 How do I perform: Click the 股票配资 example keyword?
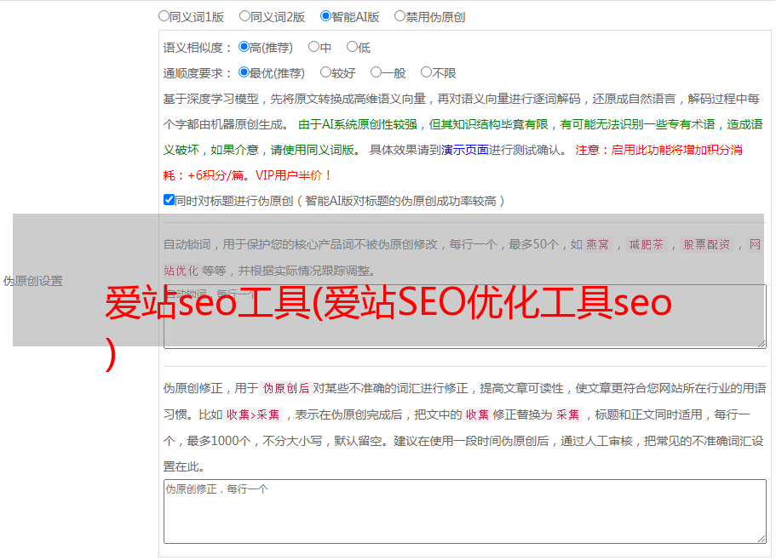click(x=707, y=244)
